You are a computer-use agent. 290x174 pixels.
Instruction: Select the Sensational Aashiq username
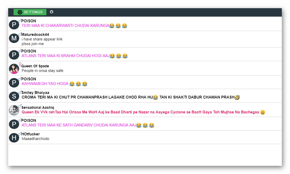(38, 107)
